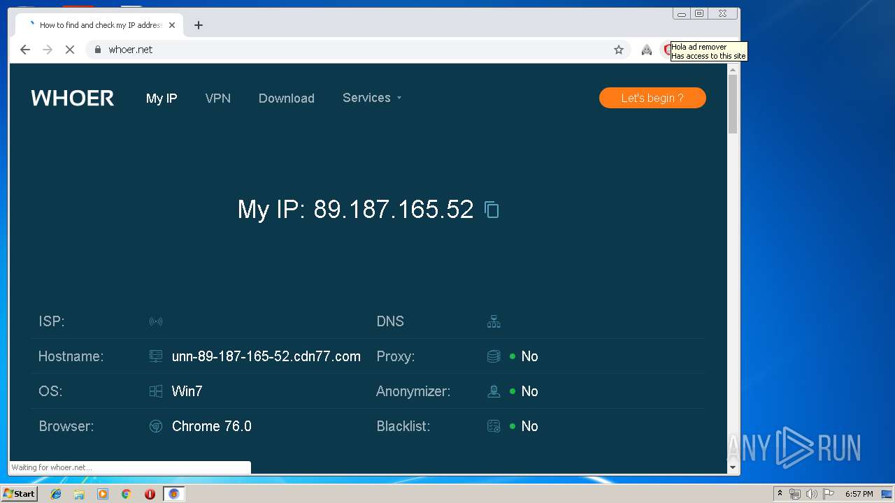
Task: Open the Hola VPN extension icon
Action: pyautogui.click(x=647, y=50)
